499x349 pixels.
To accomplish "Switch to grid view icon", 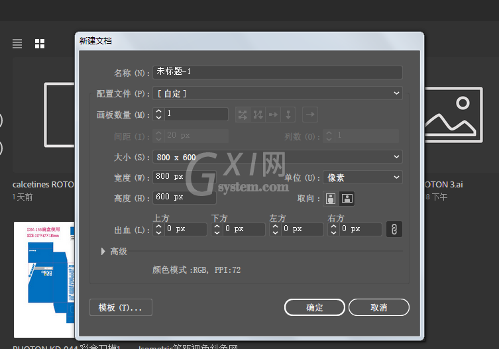I will pyautogui.click(x=40, y=44).
